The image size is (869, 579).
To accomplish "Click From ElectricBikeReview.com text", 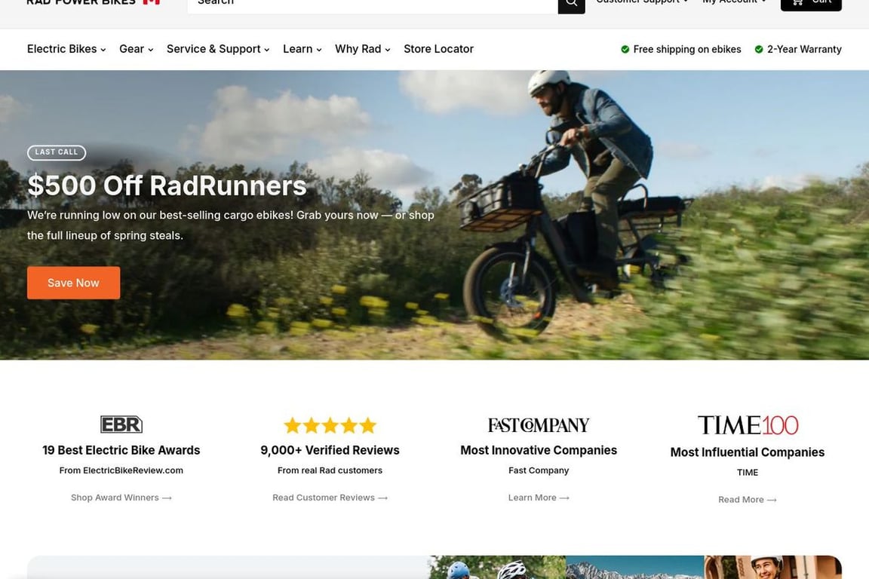I will (x=121, y=470).
